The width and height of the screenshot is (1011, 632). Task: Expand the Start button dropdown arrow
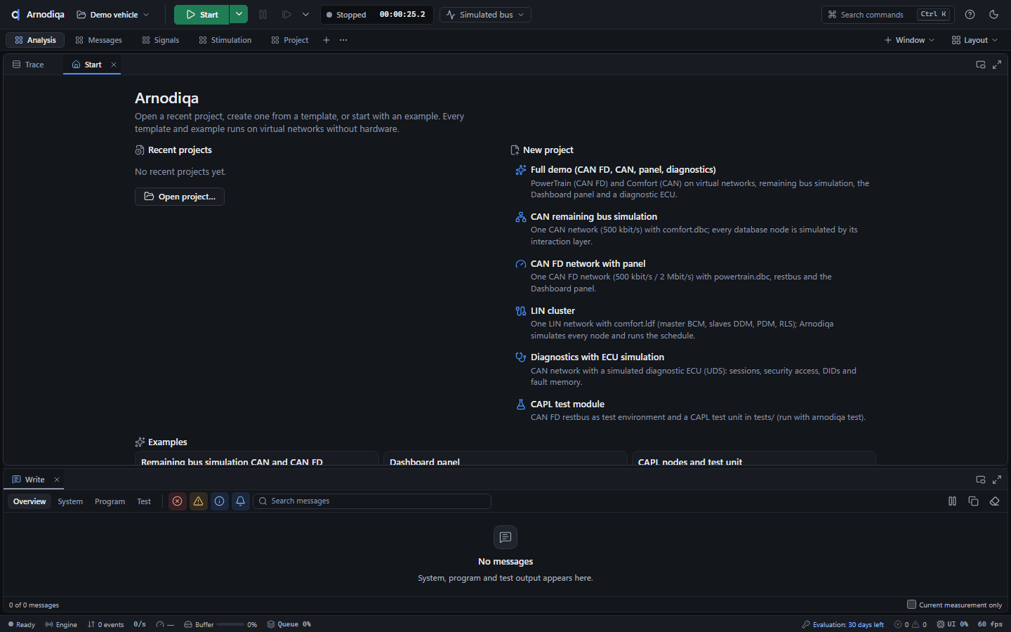[x=239, y=15]
